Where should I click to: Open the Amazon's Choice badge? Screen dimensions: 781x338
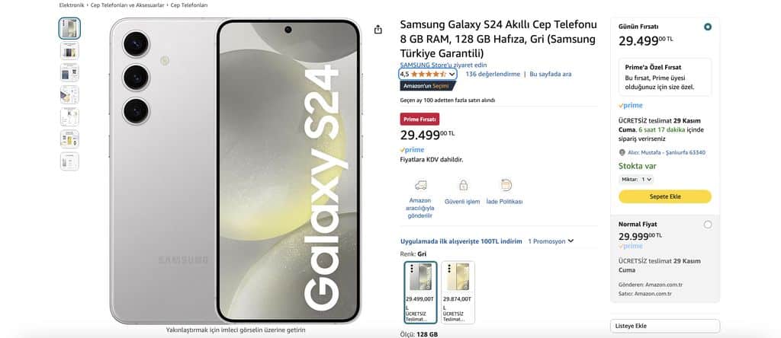[428, 86]
